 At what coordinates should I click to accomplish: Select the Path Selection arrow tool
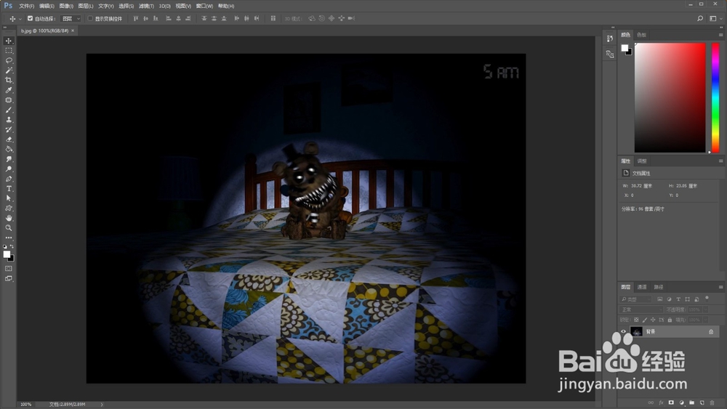tap(8, 198)
